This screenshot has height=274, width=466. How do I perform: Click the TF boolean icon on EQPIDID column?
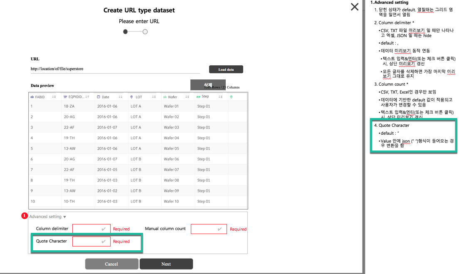click(x=64, y=96)
